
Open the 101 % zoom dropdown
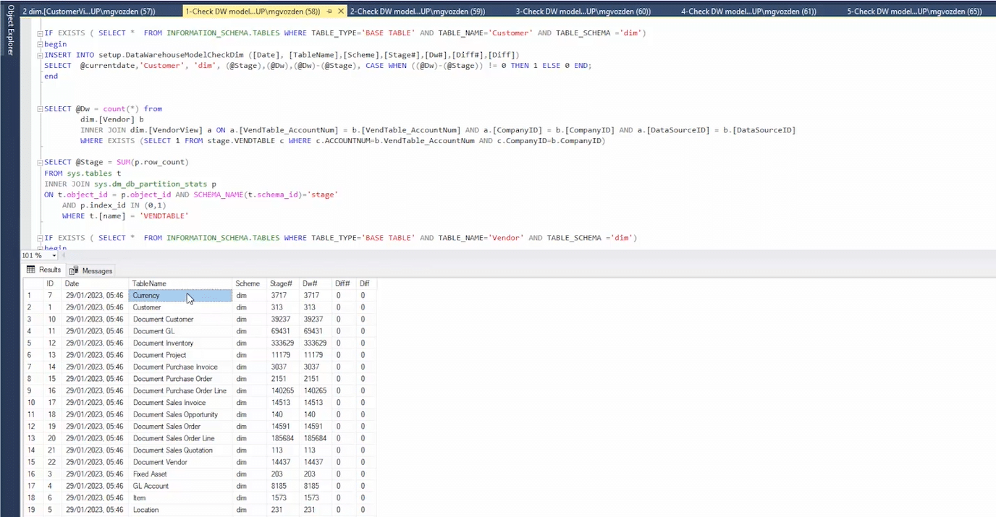tap(54, 255)
